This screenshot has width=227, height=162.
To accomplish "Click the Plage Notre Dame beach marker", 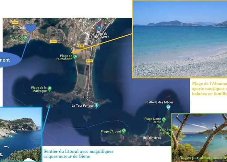I will point(164,120).
